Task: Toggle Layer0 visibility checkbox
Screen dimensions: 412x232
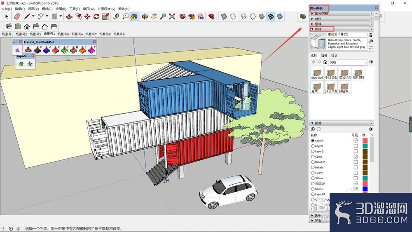Action: (x=356, y=141)
